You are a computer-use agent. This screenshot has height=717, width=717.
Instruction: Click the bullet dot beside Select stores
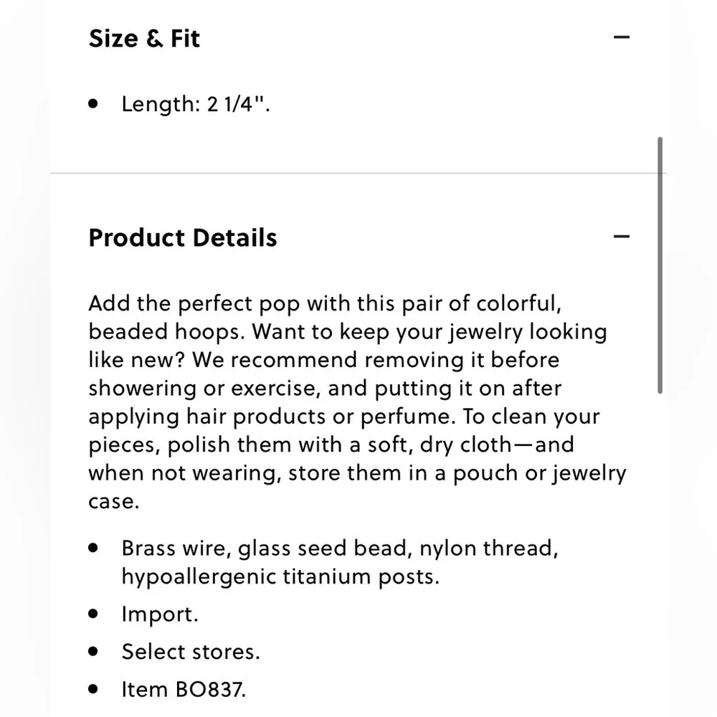click(93, 652)
